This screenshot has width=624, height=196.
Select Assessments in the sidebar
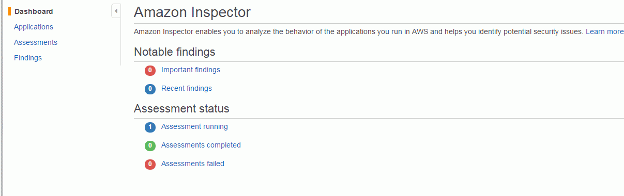(36, 42)
